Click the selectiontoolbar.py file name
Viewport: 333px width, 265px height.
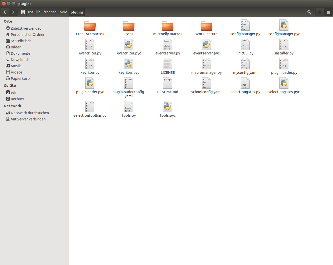(90, 115)
